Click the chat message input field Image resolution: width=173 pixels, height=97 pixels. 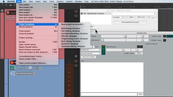[x=109, y=94]
